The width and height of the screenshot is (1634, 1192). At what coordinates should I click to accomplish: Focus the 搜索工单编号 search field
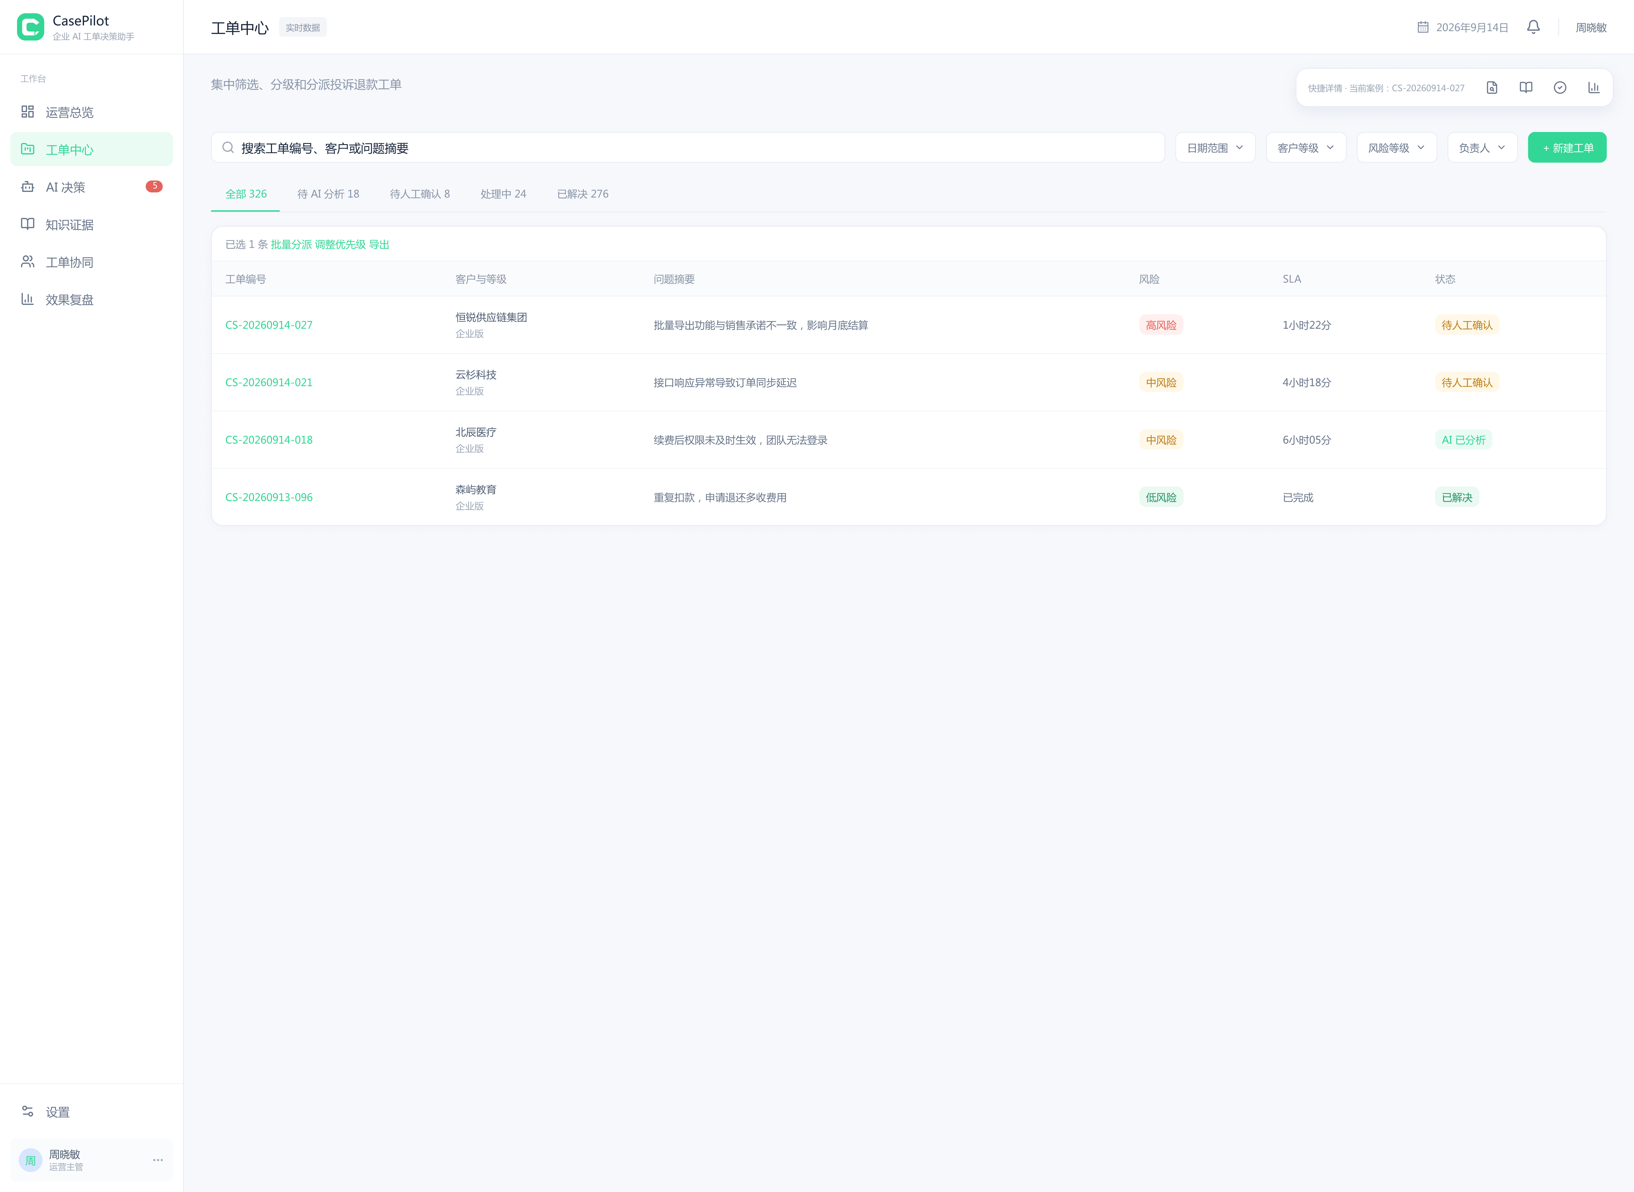tap(688, 148)
